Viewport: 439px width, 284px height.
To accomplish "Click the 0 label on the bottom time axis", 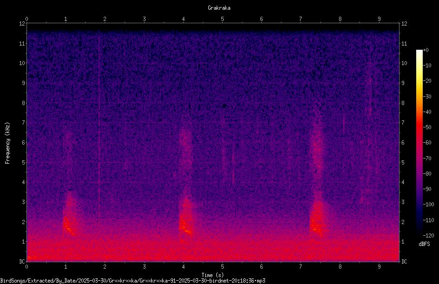I will coord(27,267).
